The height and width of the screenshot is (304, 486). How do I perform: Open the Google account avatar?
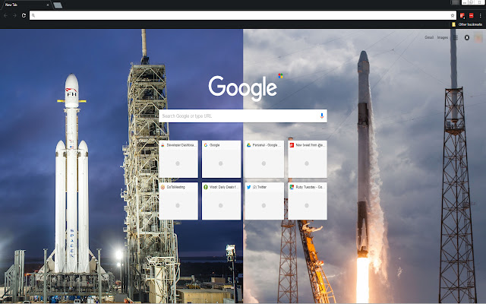point(478,37)
